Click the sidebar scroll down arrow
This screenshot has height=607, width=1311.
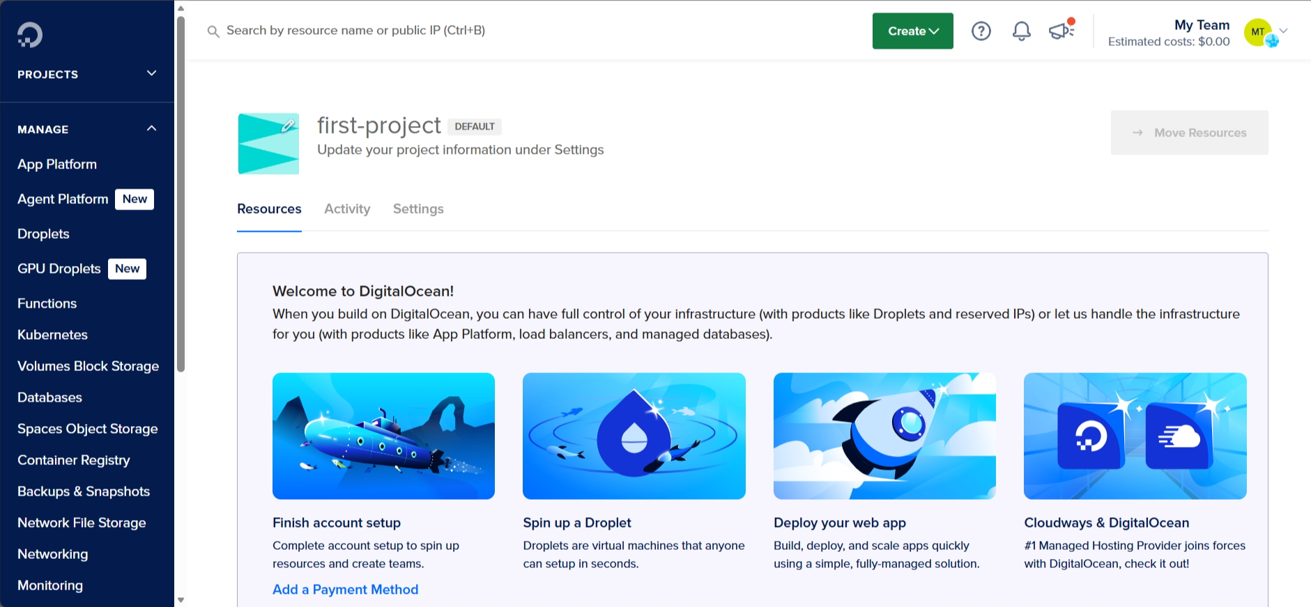[181, 599]
